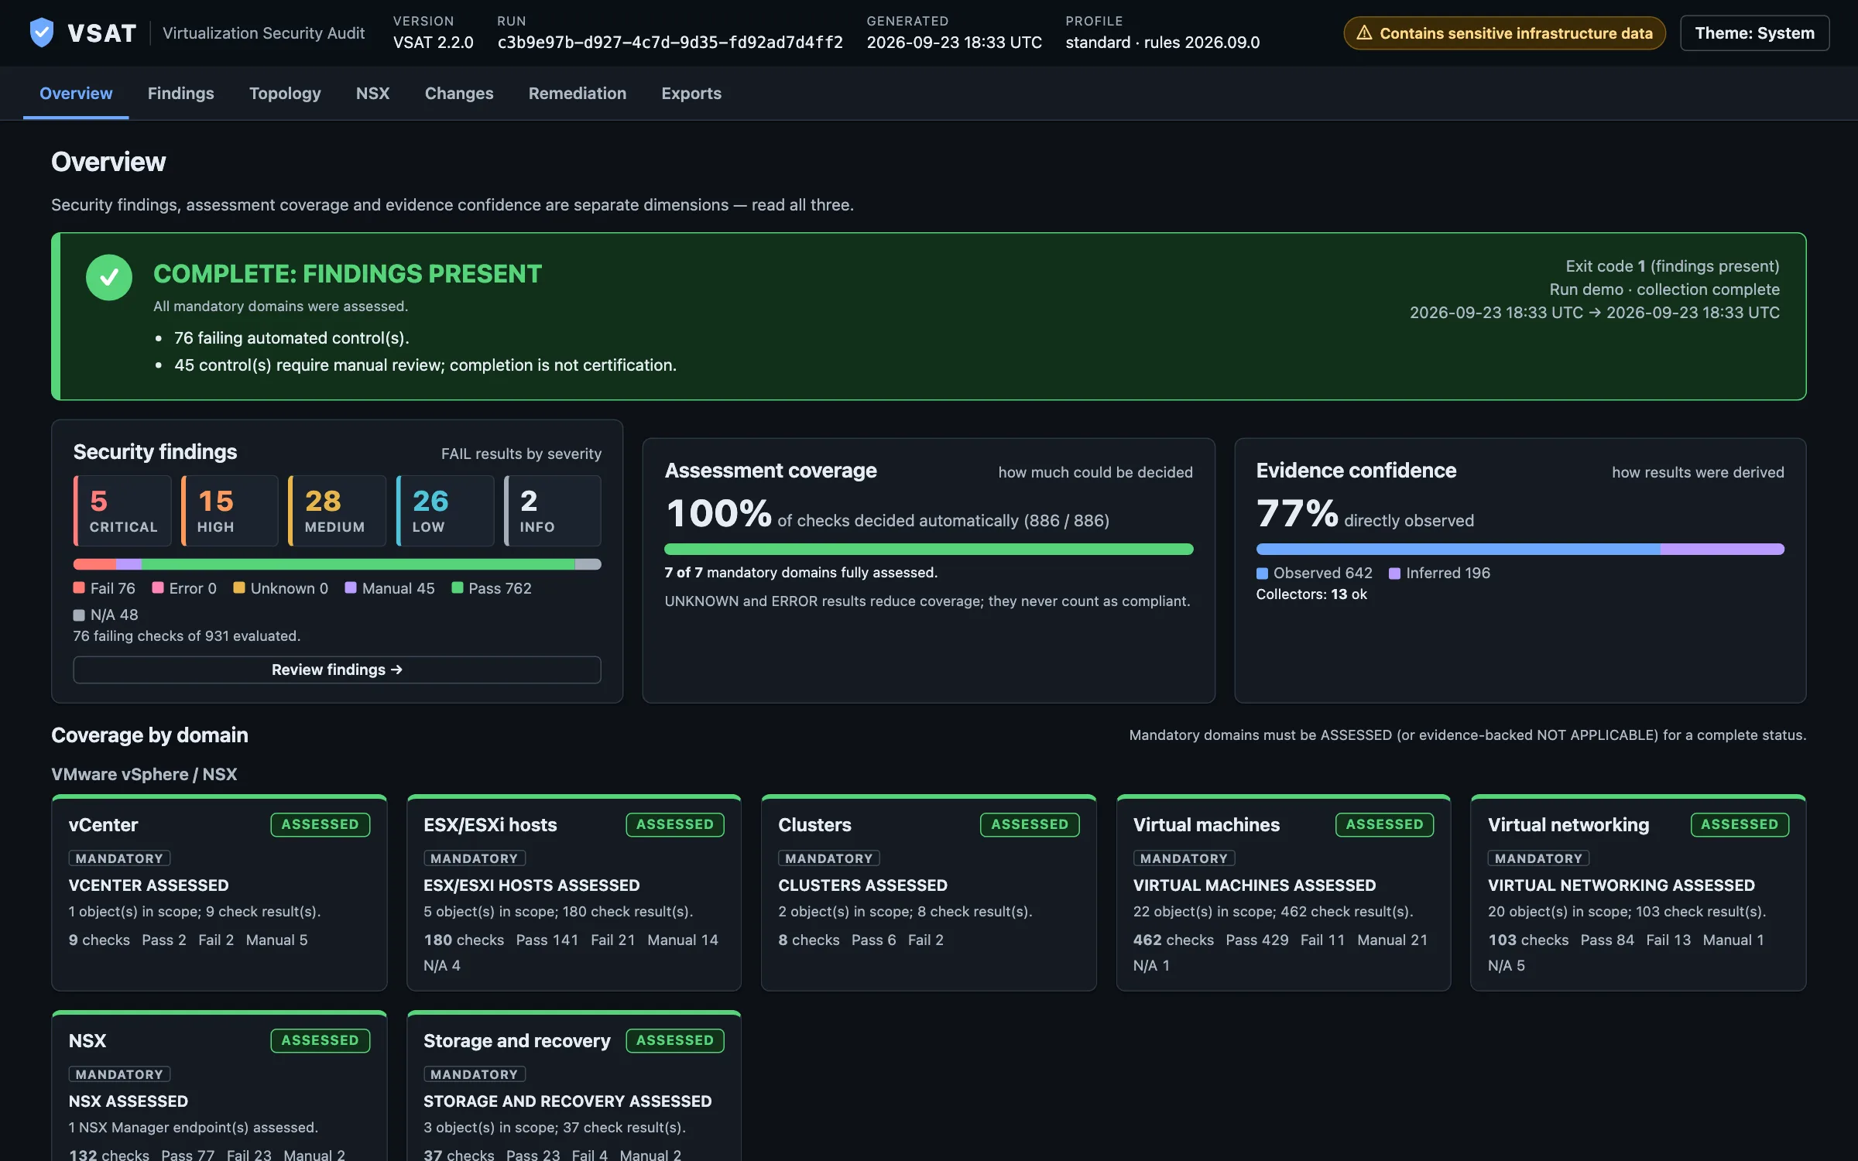Screen dimensions: 1858x1161
Task: Switch to the Remediation tab
Action: [x=577, y=93]
